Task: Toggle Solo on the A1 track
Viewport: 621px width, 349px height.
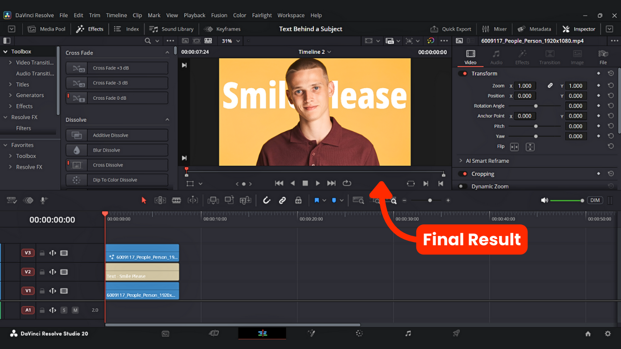Action: coord(64,310)
